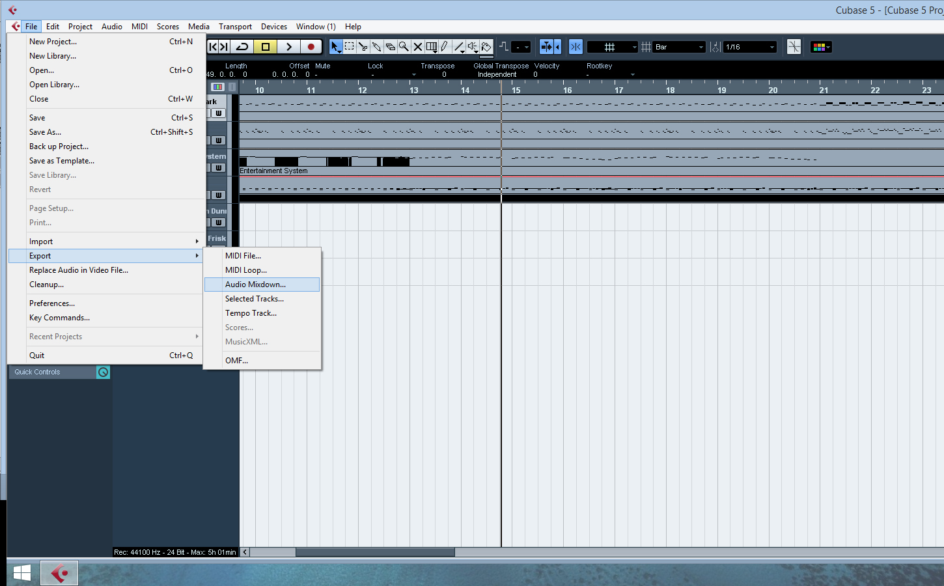This screenshot has height=586, width=944.
Task: Toggle track colors button above track list
Action: 217,87
